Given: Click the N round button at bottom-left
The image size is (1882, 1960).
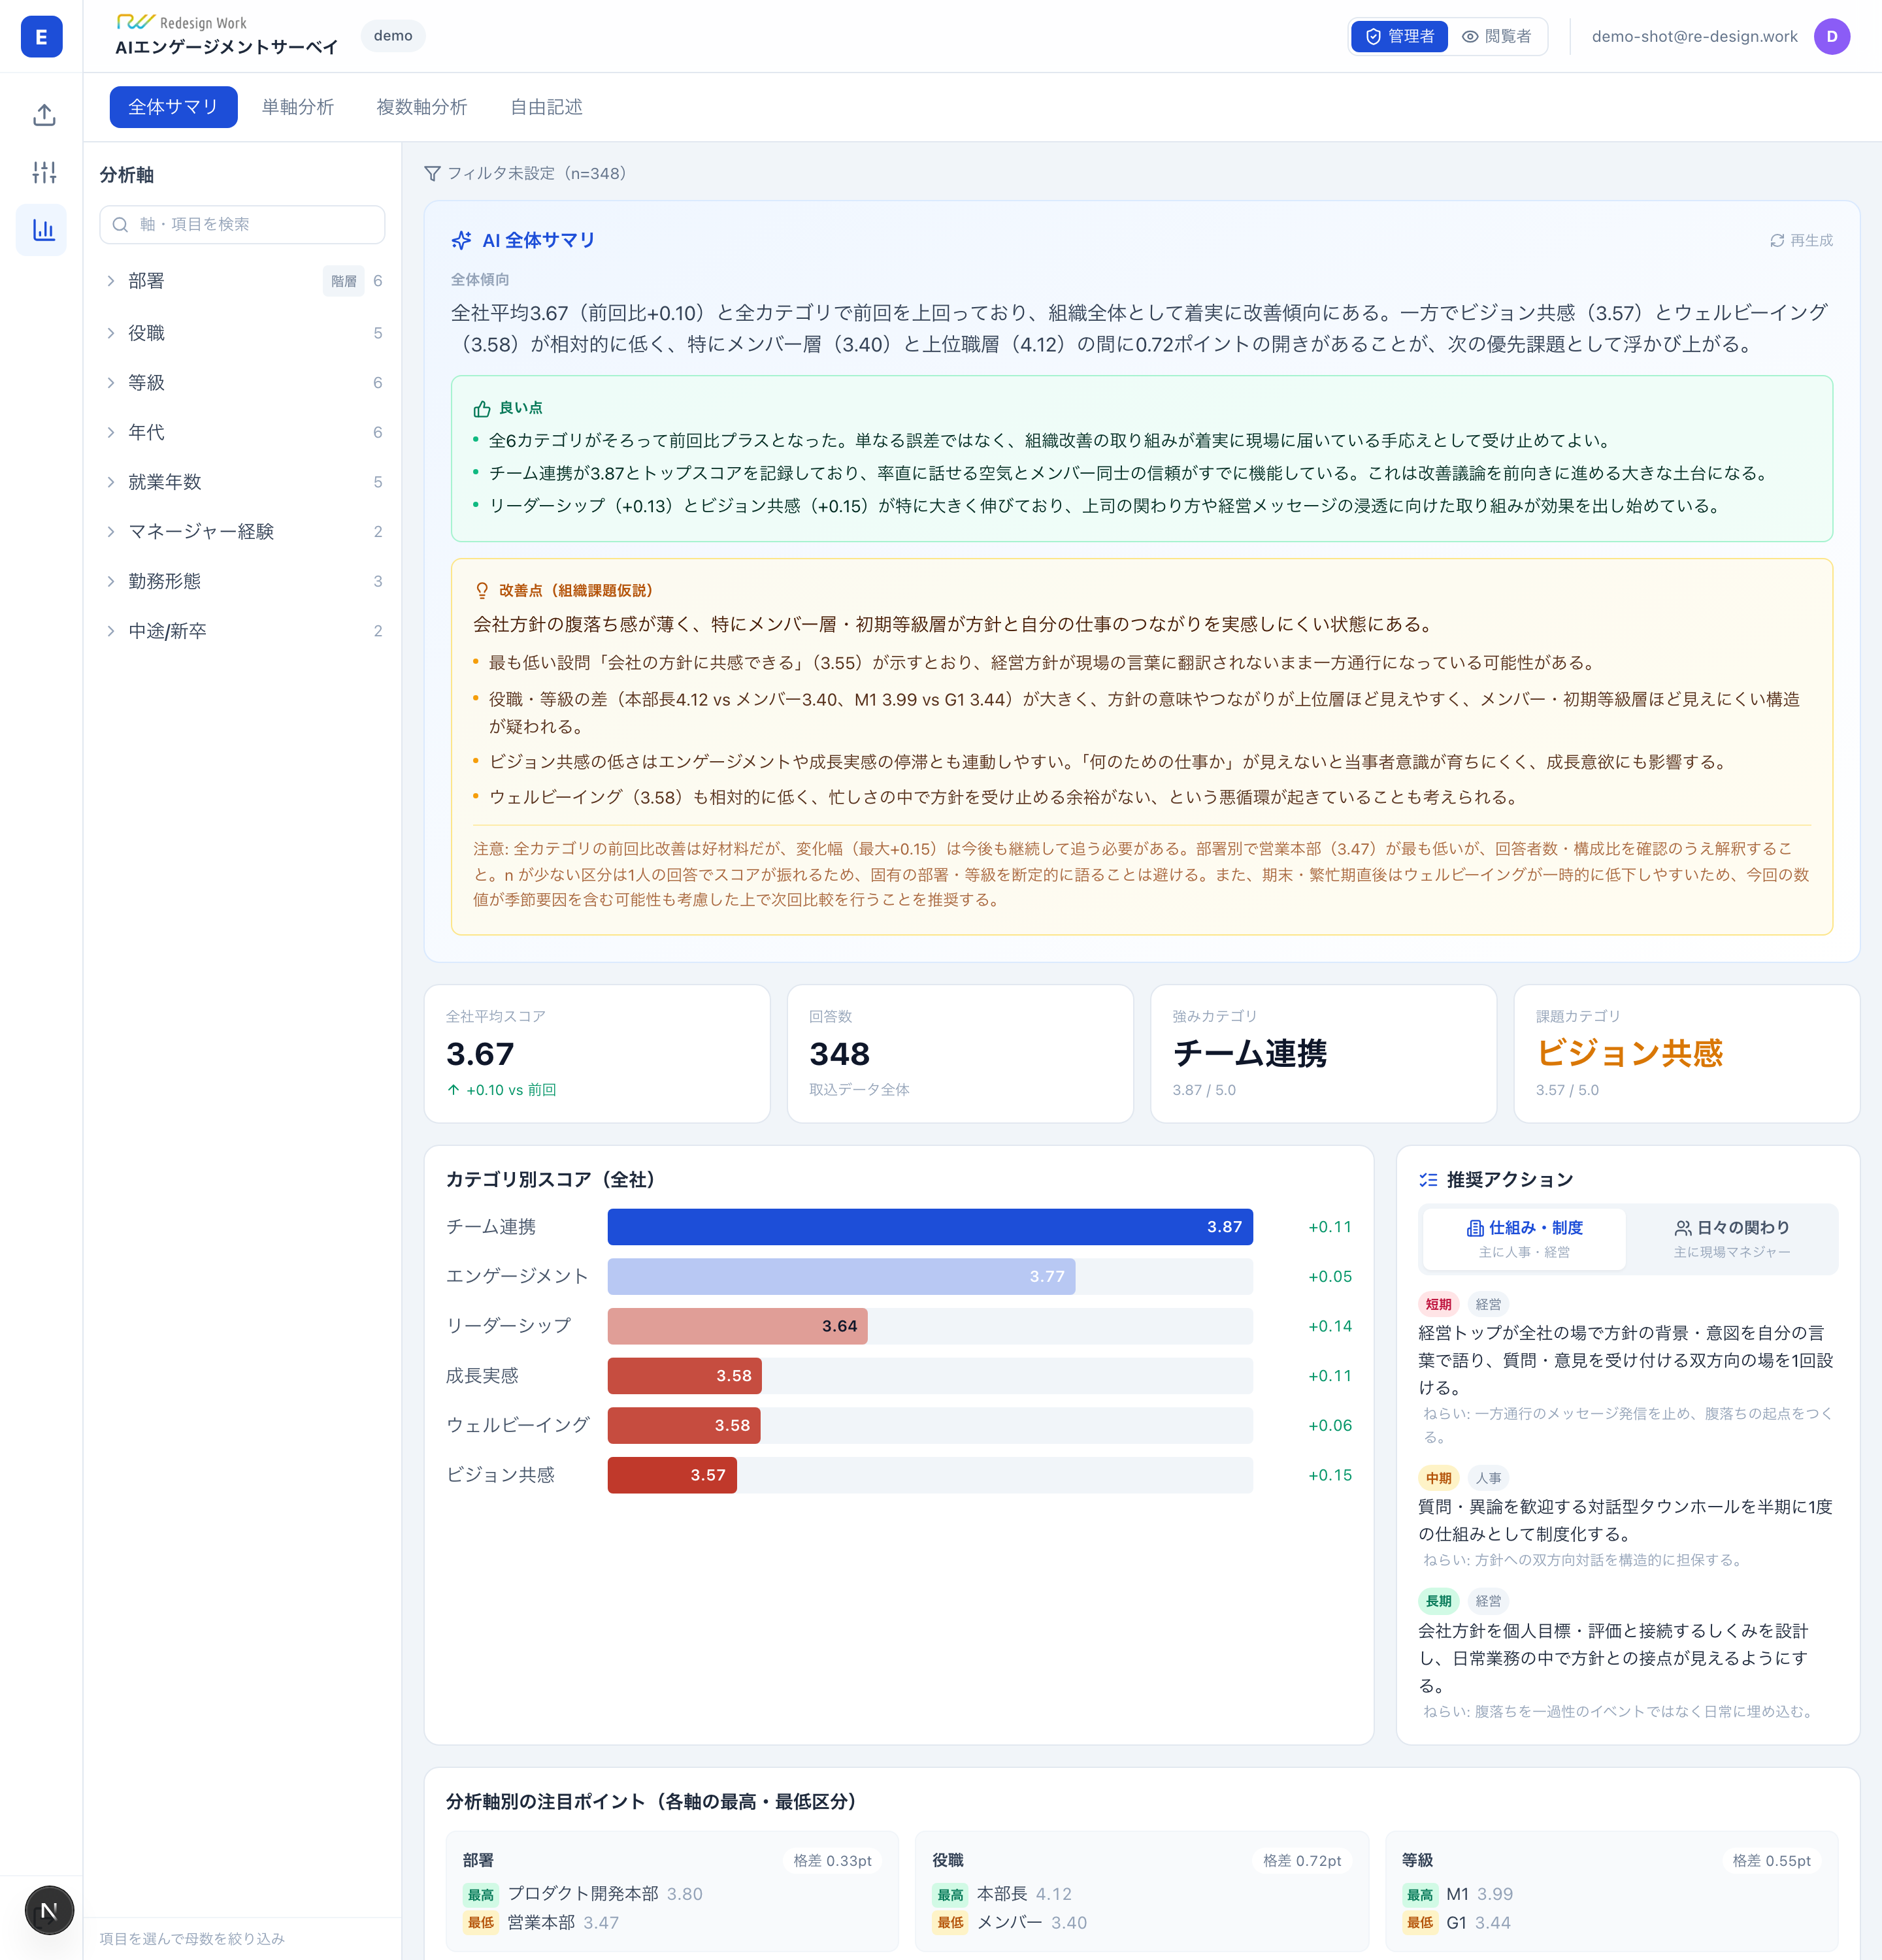Looking at the screenshot, I should 49,1910.
